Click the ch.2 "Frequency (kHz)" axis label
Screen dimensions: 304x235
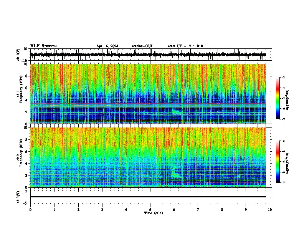21,152
